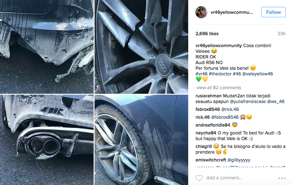Open the @gilbyyyyy mention
Screen dimensions: 292x185
click(239, 160)
